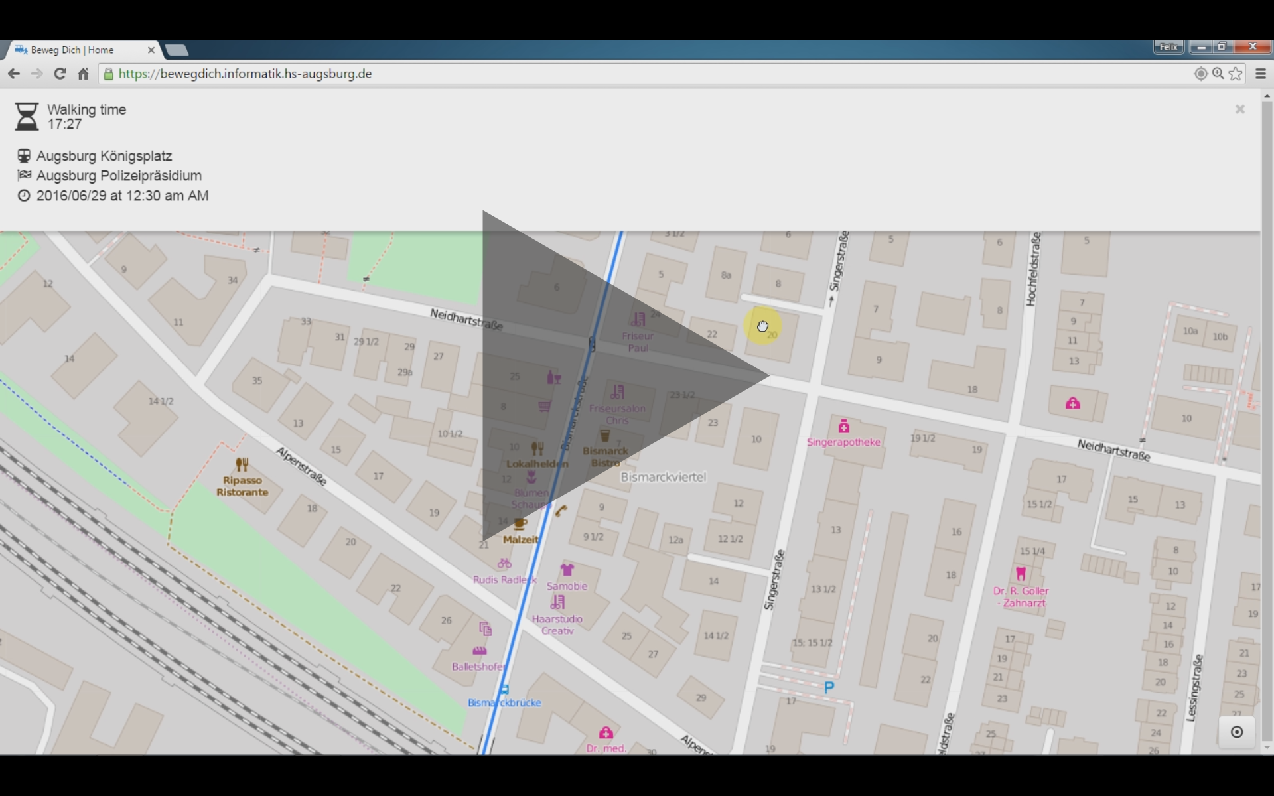Go to the browser home page

(x=83, y=74)
